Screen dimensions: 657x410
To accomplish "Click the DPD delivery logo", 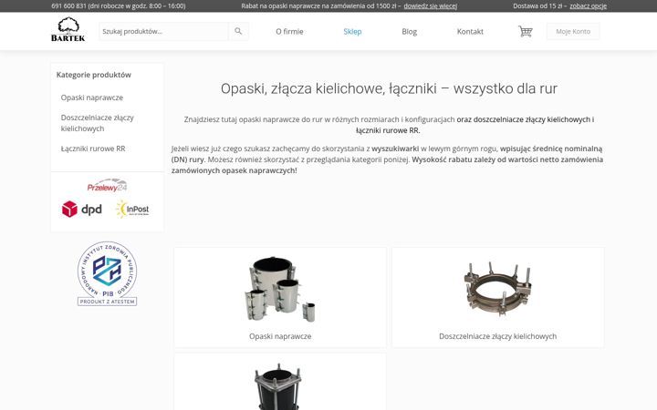I will pyautogui.click(x=82, y=210).
